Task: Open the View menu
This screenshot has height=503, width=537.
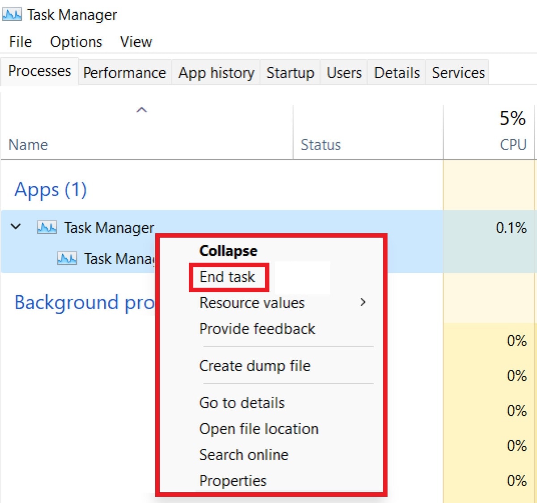Action: (x=136, y=42)
